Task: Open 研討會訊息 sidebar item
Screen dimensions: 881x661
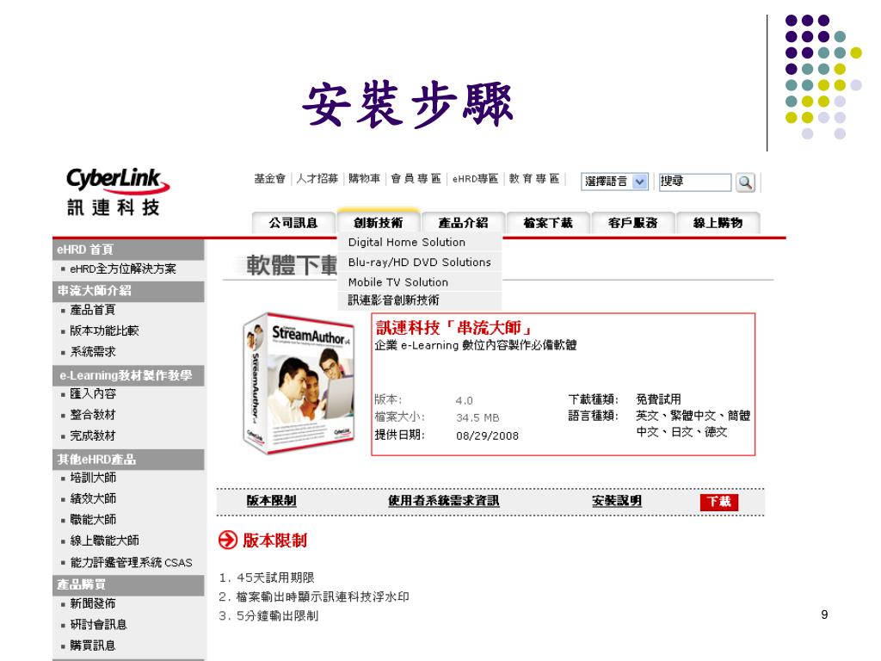Action: tap(98, 624)
